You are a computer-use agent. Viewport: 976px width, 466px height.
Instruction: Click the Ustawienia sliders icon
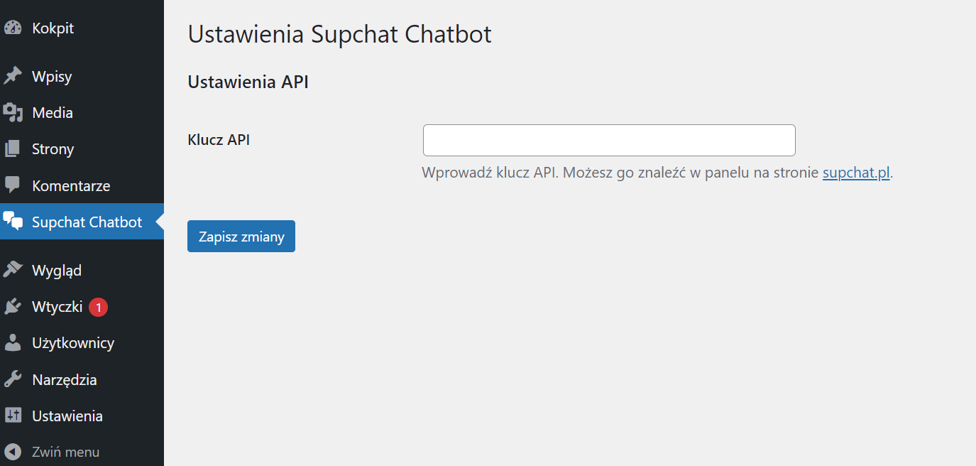[x=13, y=416]
